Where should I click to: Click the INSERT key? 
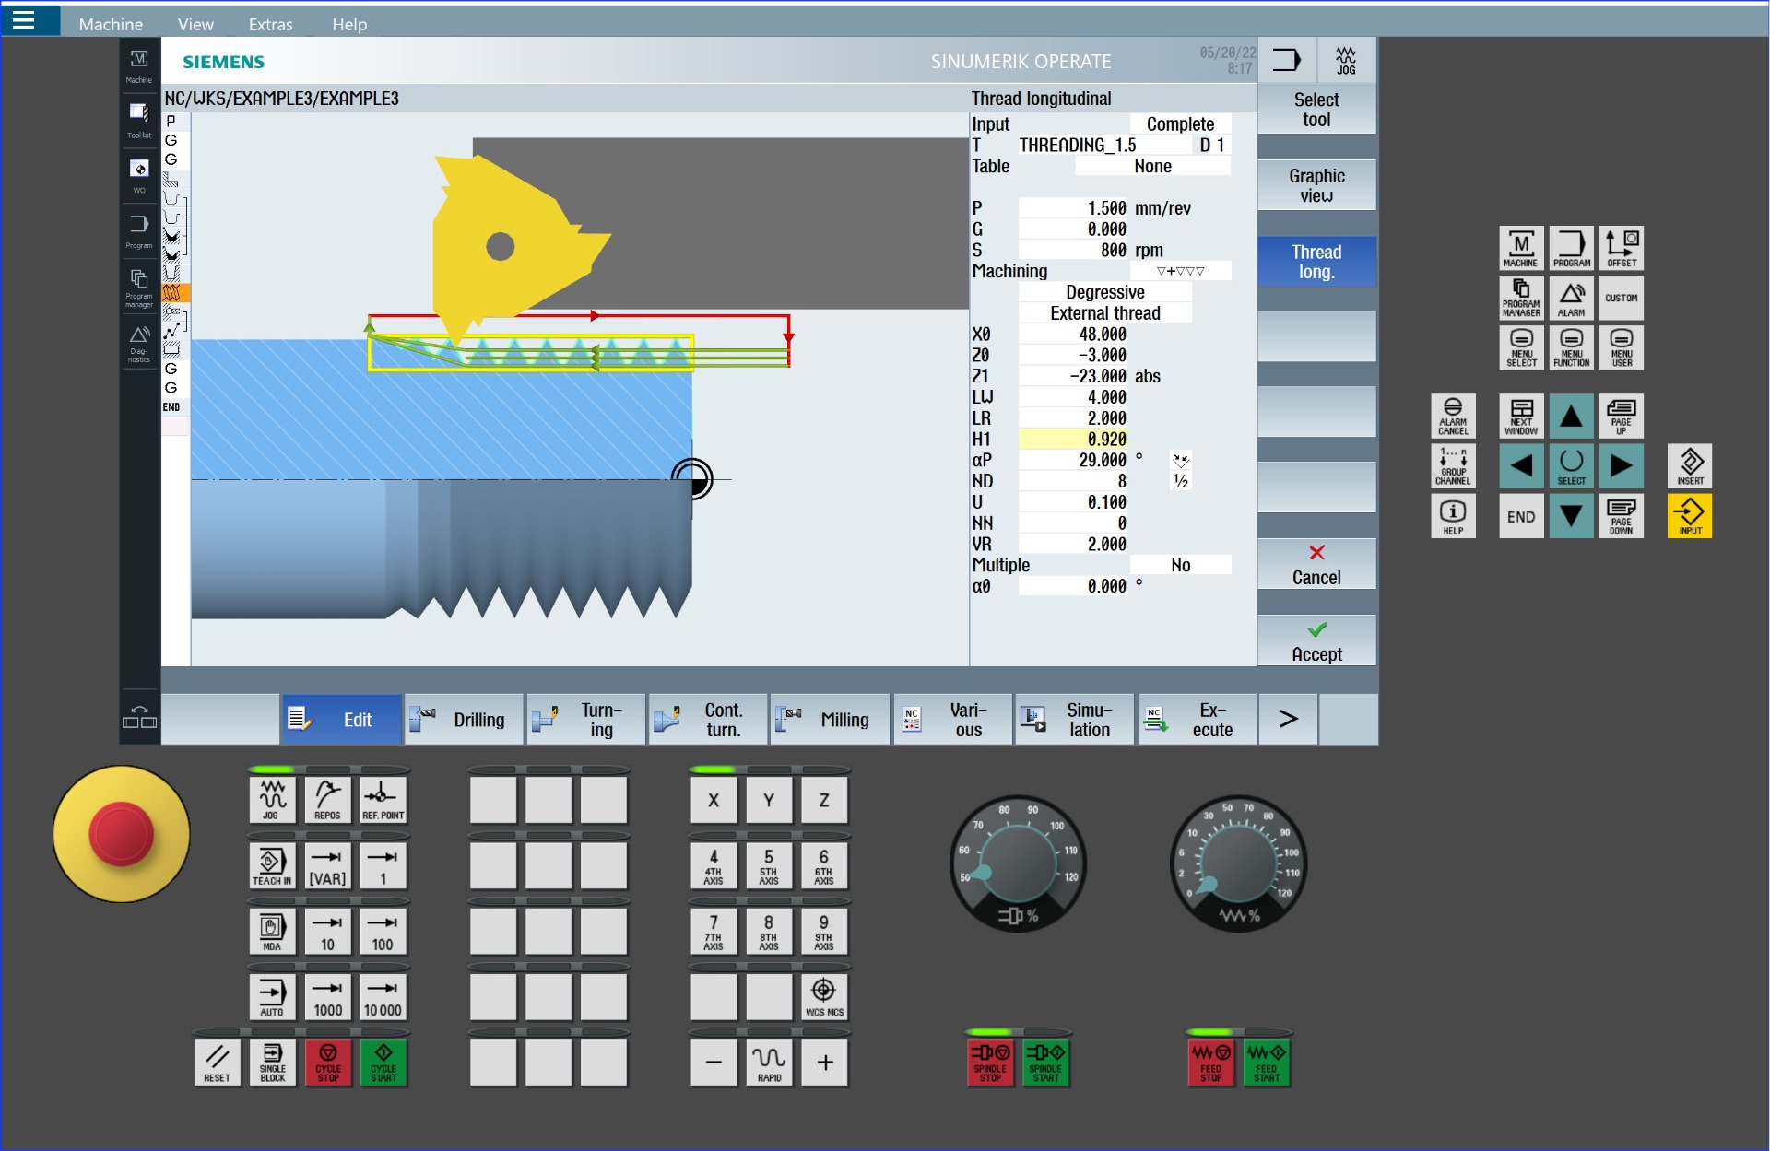pos(1690,466)
